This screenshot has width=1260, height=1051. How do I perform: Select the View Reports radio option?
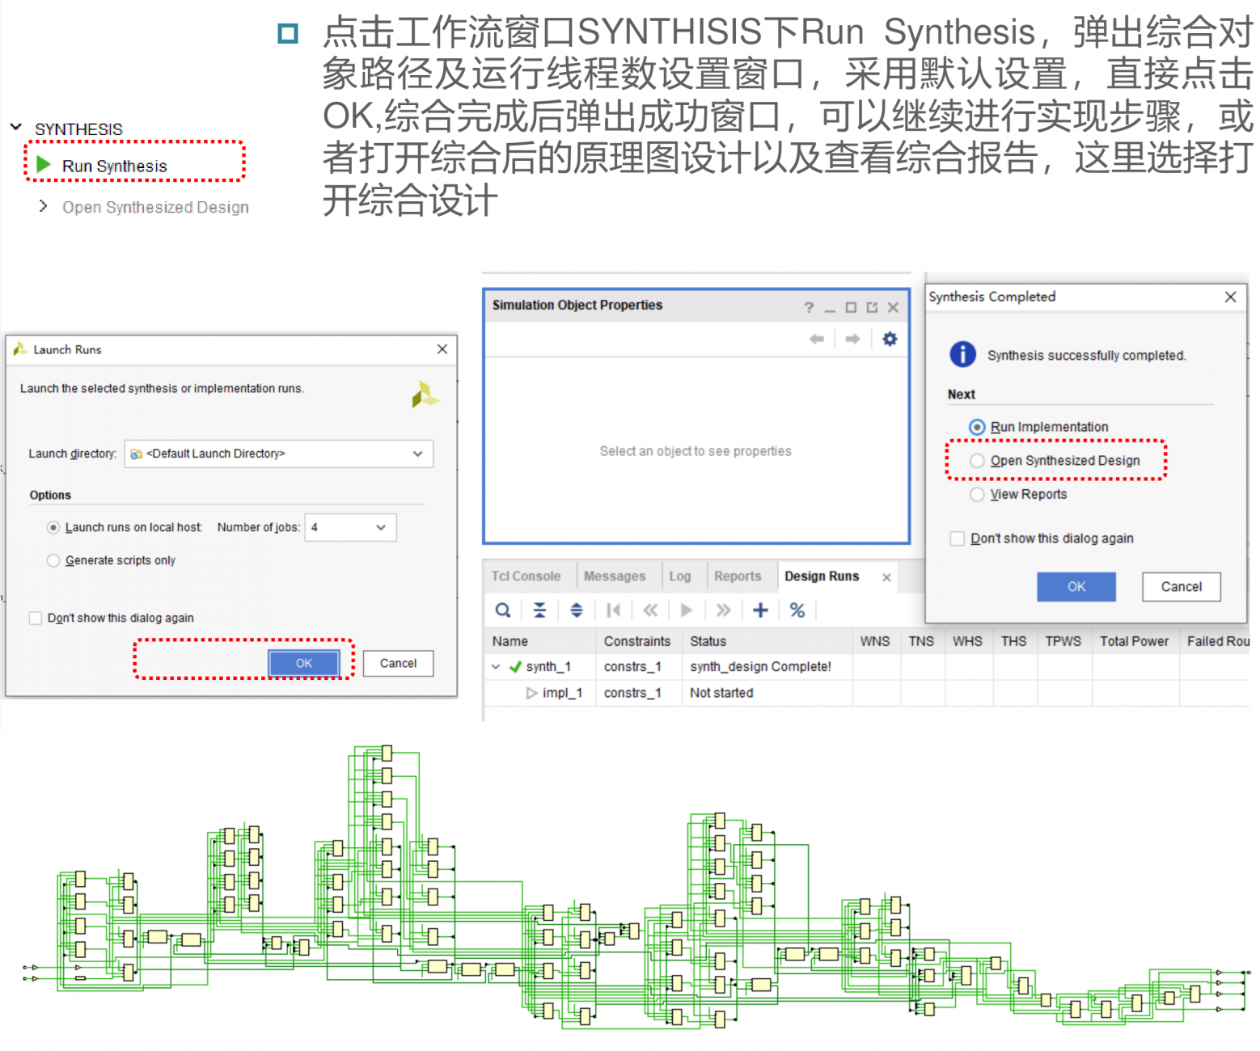pyautogui.click(x=977, y=494)
